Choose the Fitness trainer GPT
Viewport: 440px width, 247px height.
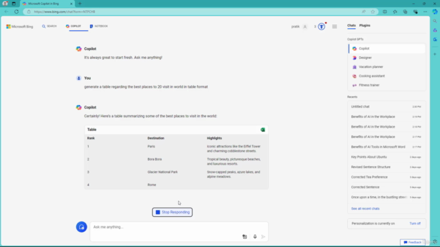(387, 85)
